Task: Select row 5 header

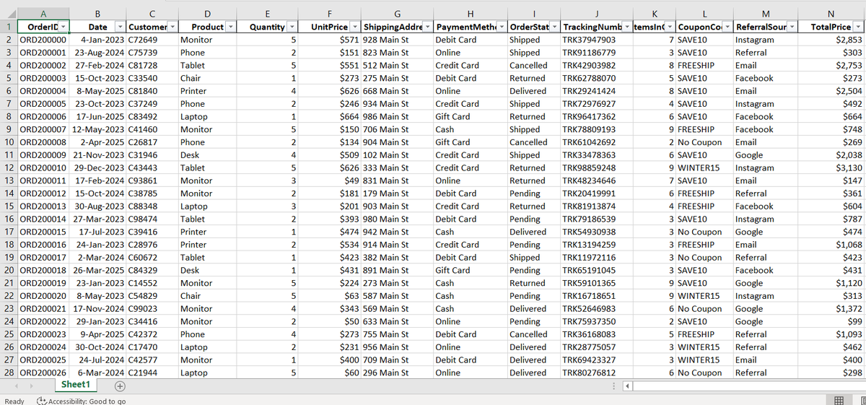Action: [9, 78]
